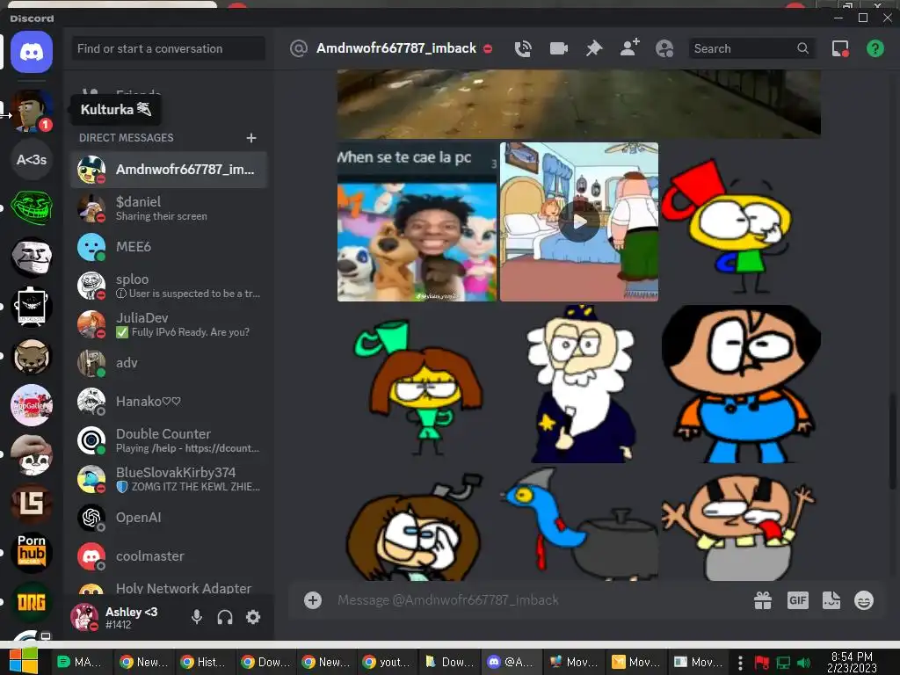Open the inbox icon in the header

pos(840,49)
